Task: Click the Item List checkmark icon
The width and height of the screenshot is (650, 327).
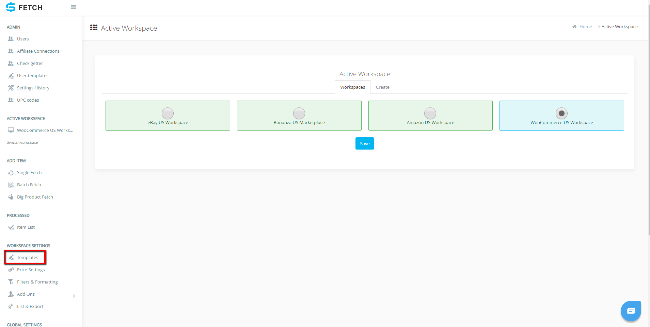Action: pyautogui.click(x=11, y=227)
